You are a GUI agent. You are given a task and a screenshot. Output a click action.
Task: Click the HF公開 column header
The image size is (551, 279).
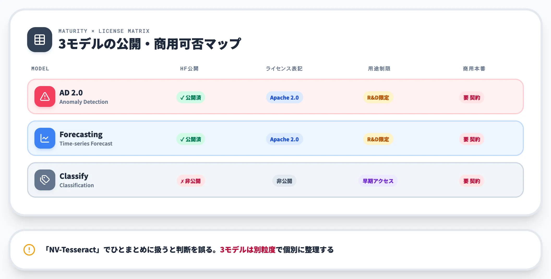(x=189, y=69)
